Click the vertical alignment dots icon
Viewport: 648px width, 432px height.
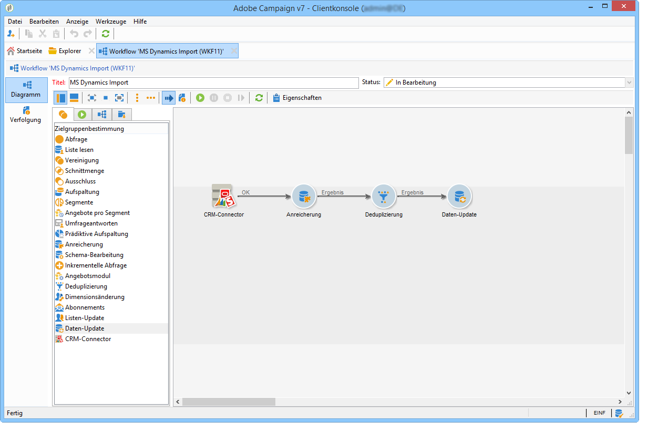(x=137, y=98)
